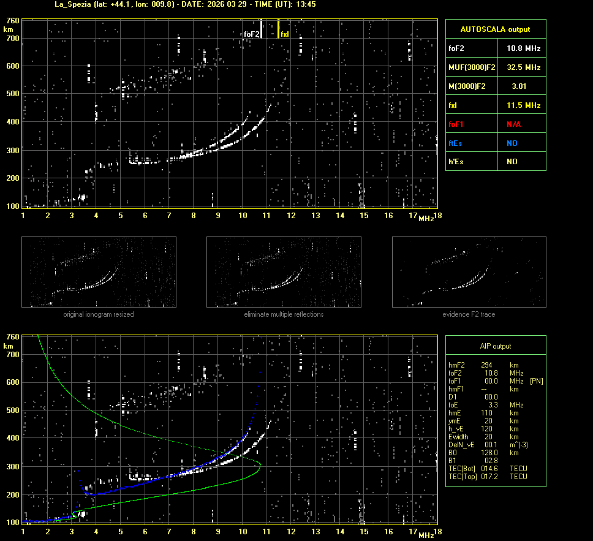Click the 'original ionogram resized' thumbnail
Viewport: 593px width, 541px height.
pyautogui.click(x=99, y=271)
